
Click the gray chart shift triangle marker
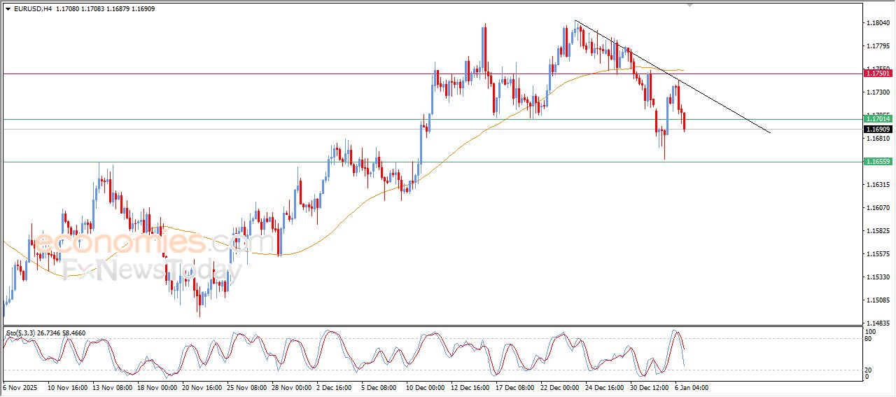691,5
